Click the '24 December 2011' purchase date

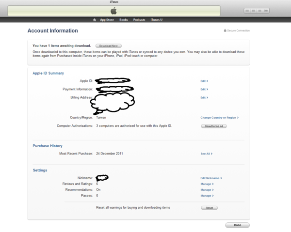(x=110, y=154)
